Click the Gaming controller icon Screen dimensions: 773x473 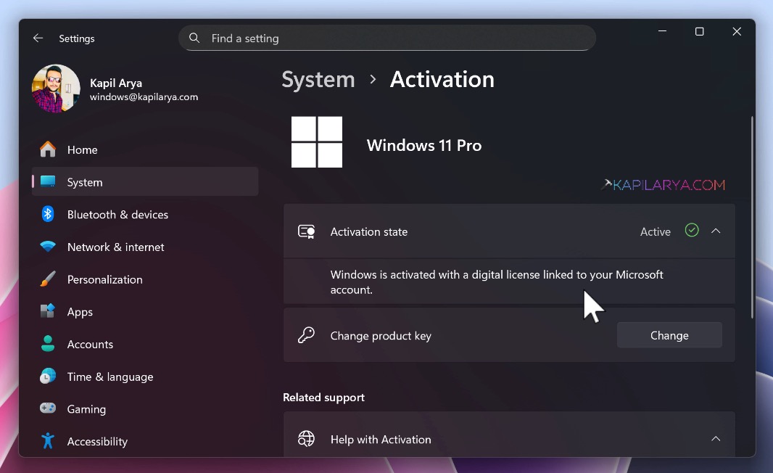point(48,408)
